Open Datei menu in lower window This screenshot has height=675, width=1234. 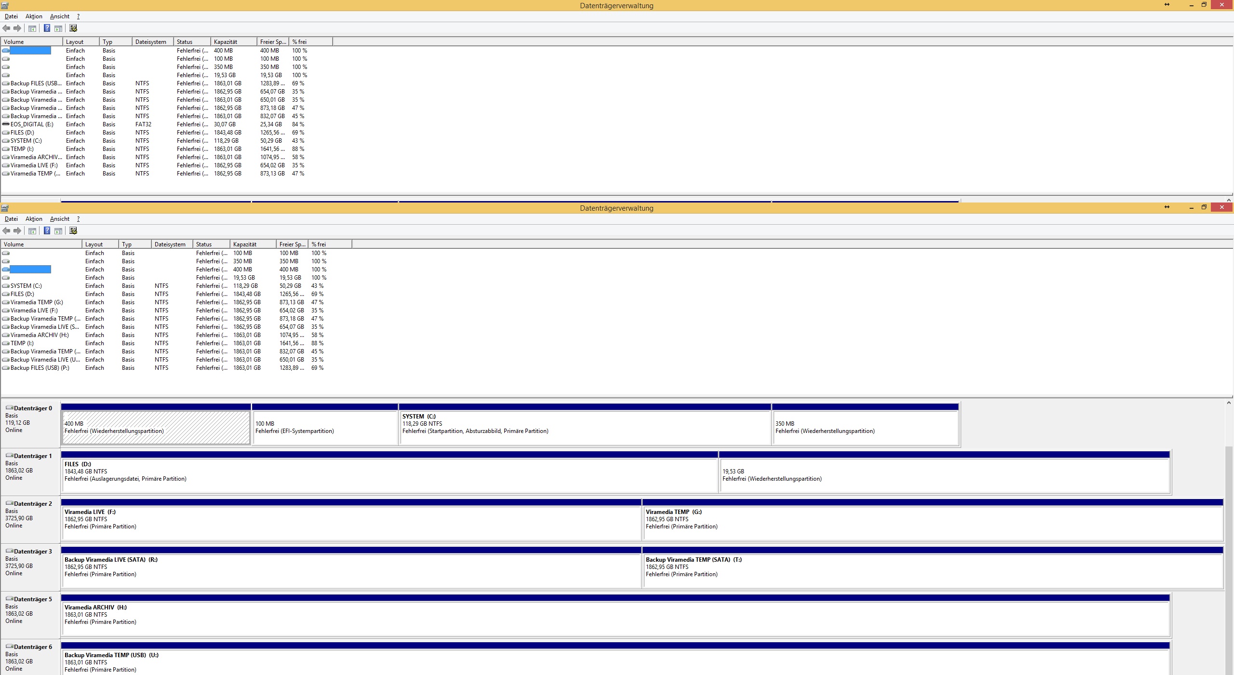click(11, 219)
